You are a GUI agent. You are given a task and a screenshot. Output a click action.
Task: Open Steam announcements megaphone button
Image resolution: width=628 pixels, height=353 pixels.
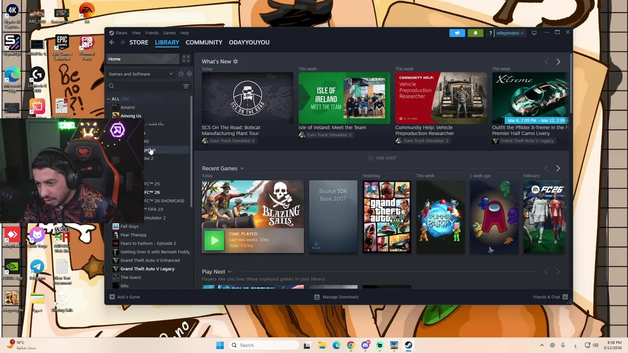click(457, 33)
